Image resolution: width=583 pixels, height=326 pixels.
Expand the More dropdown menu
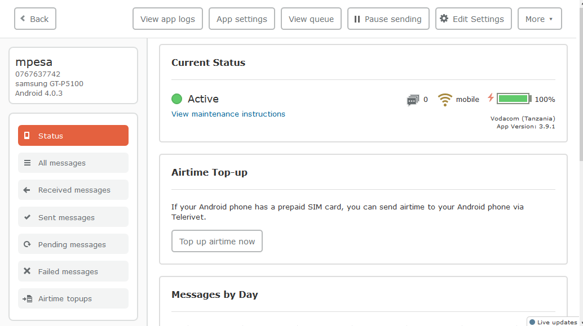(540, 19)
